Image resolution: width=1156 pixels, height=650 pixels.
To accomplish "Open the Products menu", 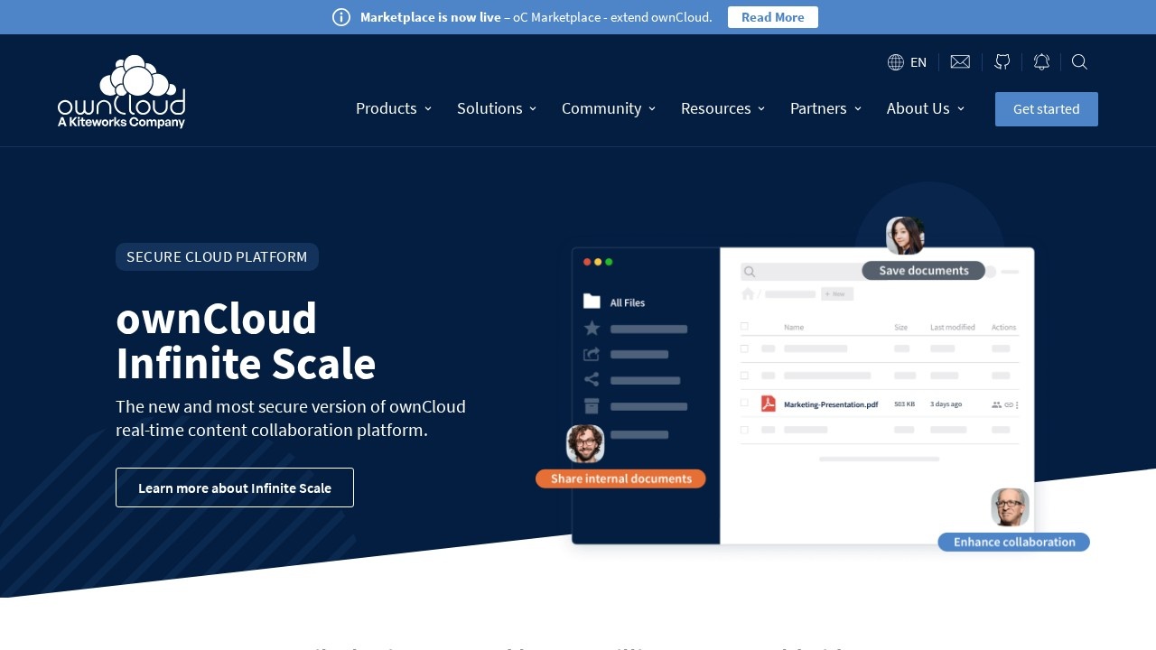I will coord(387,108).
